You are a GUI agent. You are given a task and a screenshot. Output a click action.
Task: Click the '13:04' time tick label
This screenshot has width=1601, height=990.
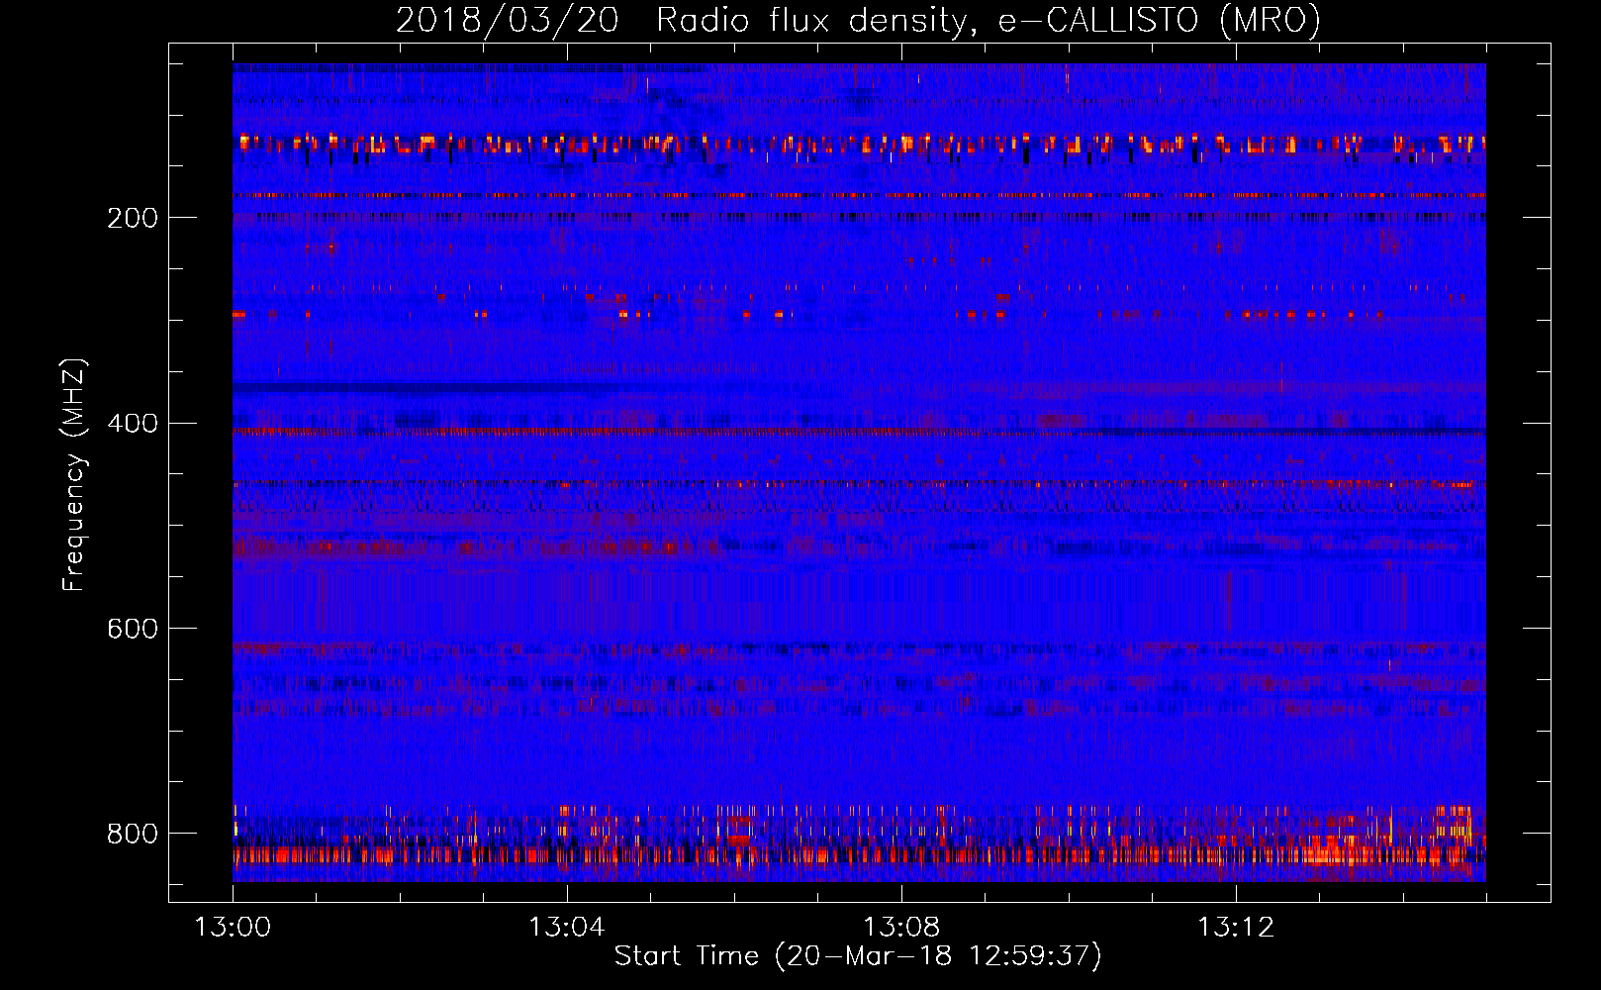567,928
